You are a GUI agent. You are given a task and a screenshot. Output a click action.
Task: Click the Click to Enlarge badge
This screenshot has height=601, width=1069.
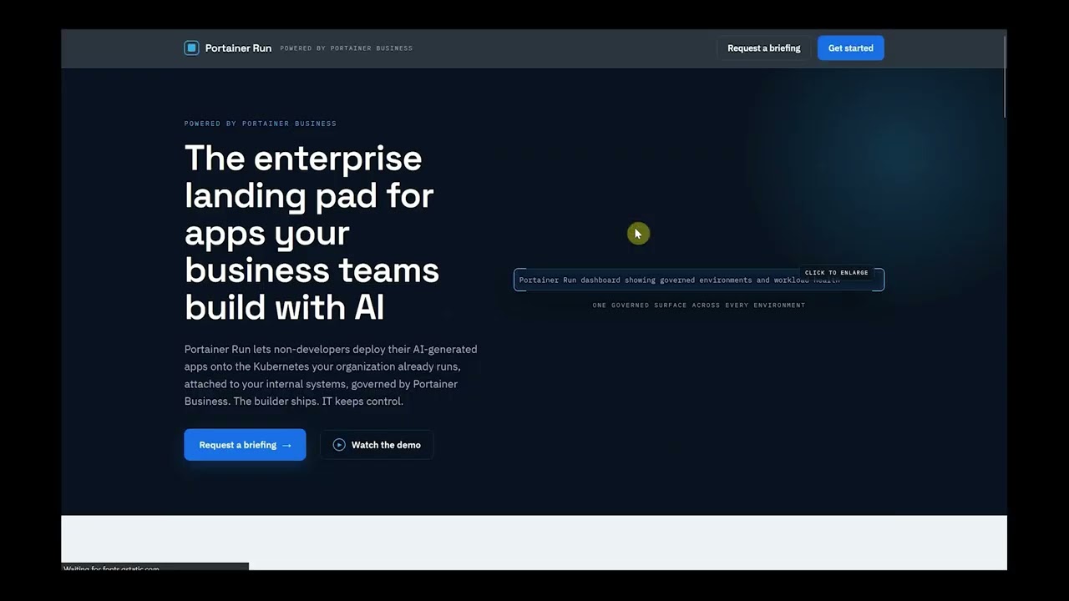pyautogui.click(x=836, y=273)
